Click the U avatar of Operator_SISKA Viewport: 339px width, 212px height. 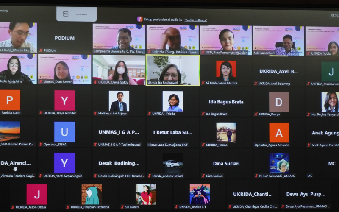pos(64,132)
